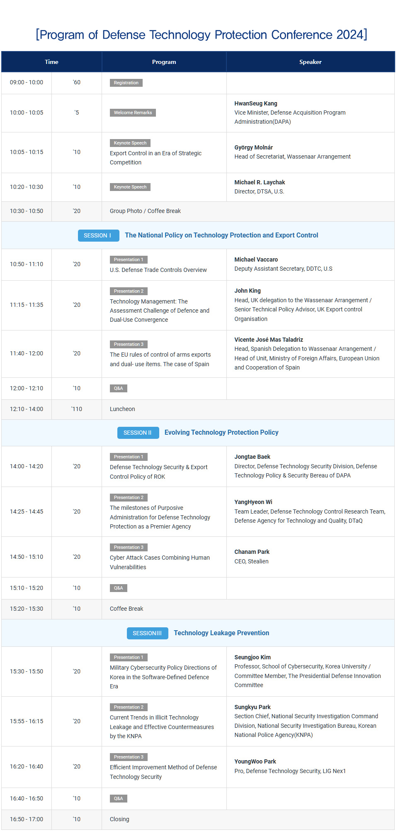The width and height of the screenshot is (396, 832).
Task: Click speaker name Michael Vaccaro
Action: [256, 259]
